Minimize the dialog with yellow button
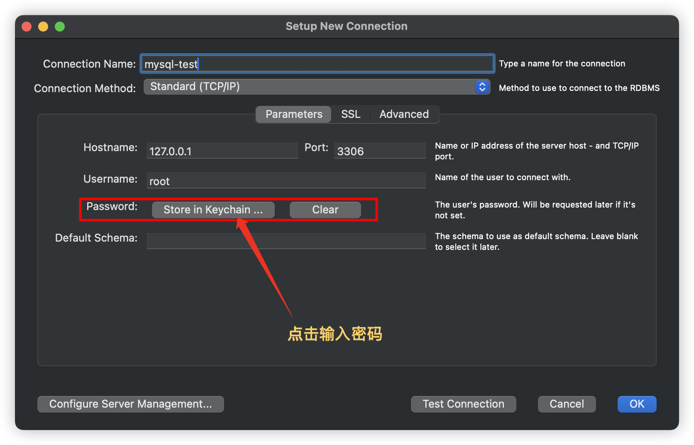694x445 pixels. 43,27
